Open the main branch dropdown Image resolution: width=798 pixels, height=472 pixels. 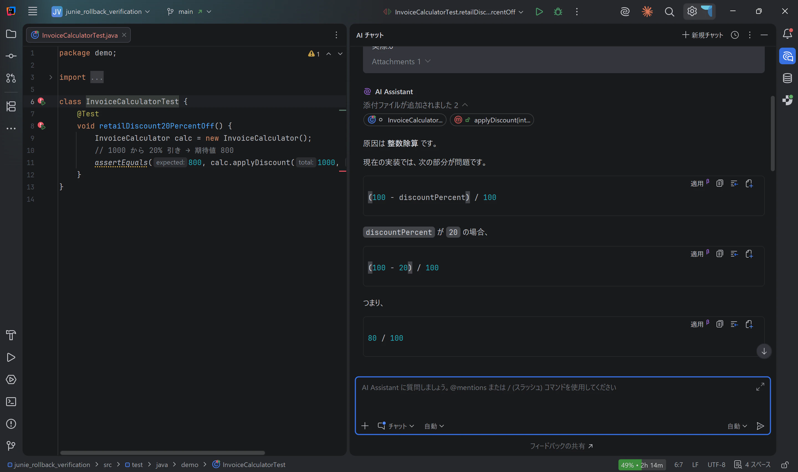click(x=189, y=12)
